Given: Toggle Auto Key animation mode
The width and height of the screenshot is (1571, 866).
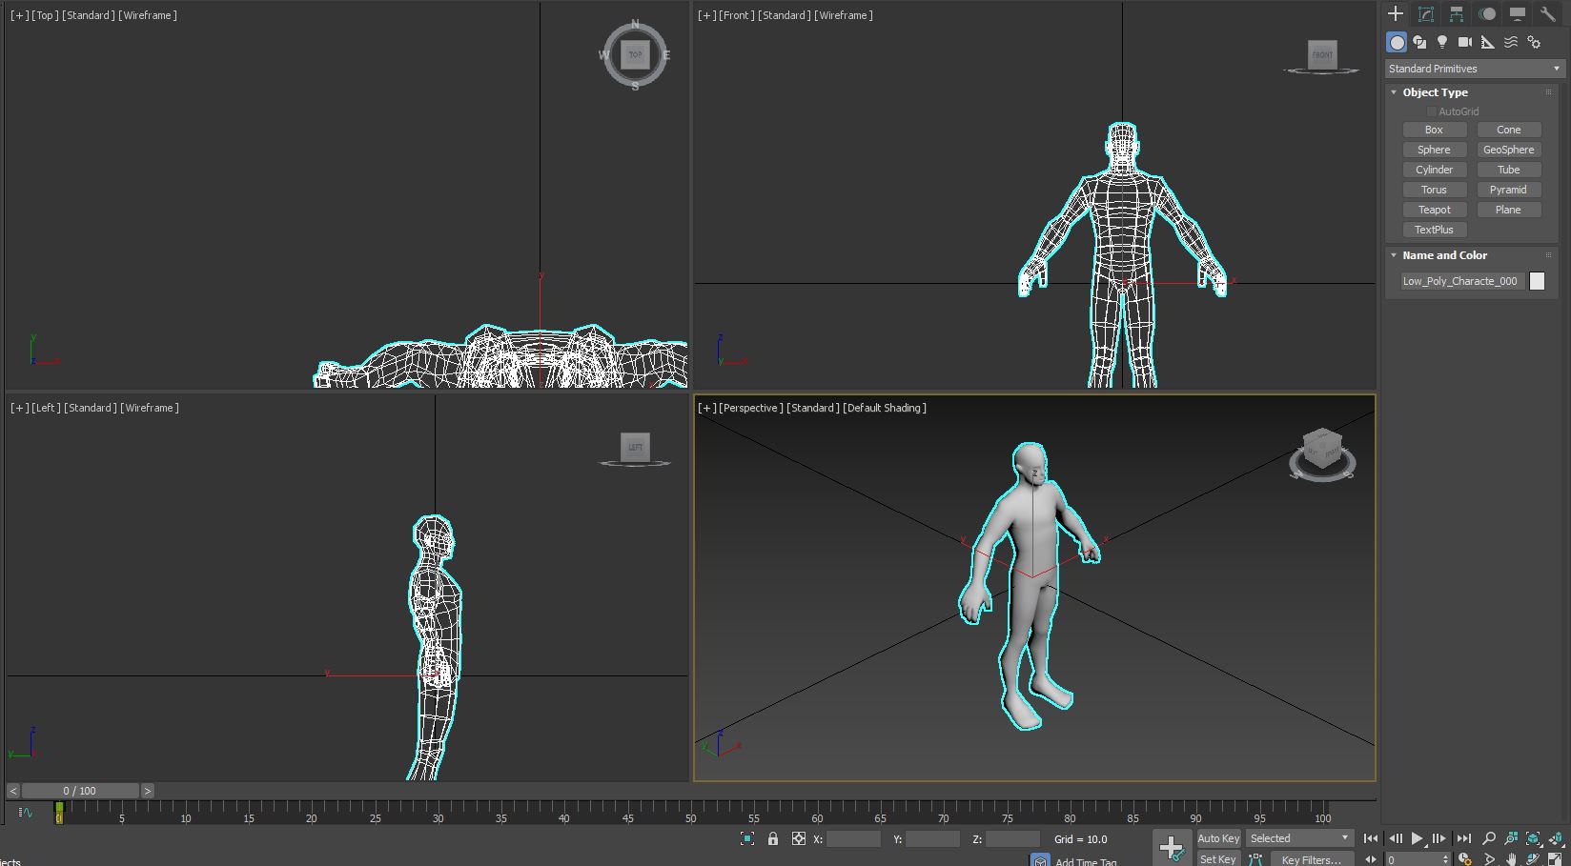Looking at the screenshot, I should coord(1218,838).
